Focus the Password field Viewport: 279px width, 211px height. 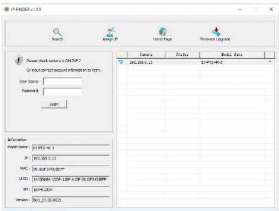point(63,92)
